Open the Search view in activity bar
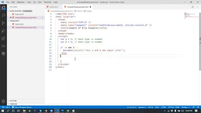 coord(3,15)
